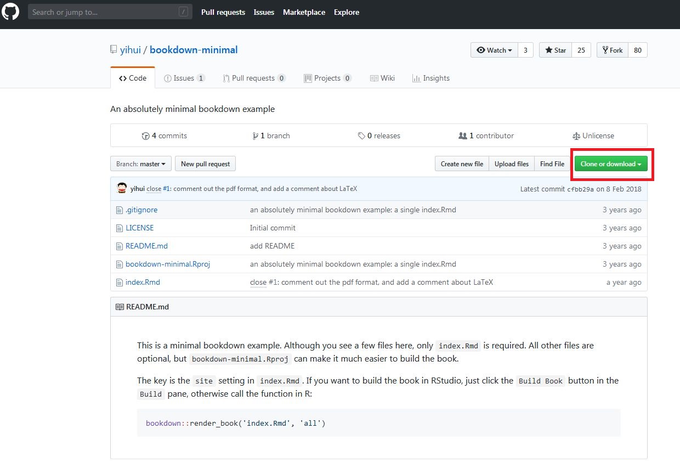Click the Find File button

tap(552, 164)
